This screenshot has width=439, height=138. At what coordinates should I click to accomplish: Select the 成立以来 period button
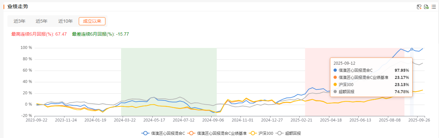click(x=92, y=21)
